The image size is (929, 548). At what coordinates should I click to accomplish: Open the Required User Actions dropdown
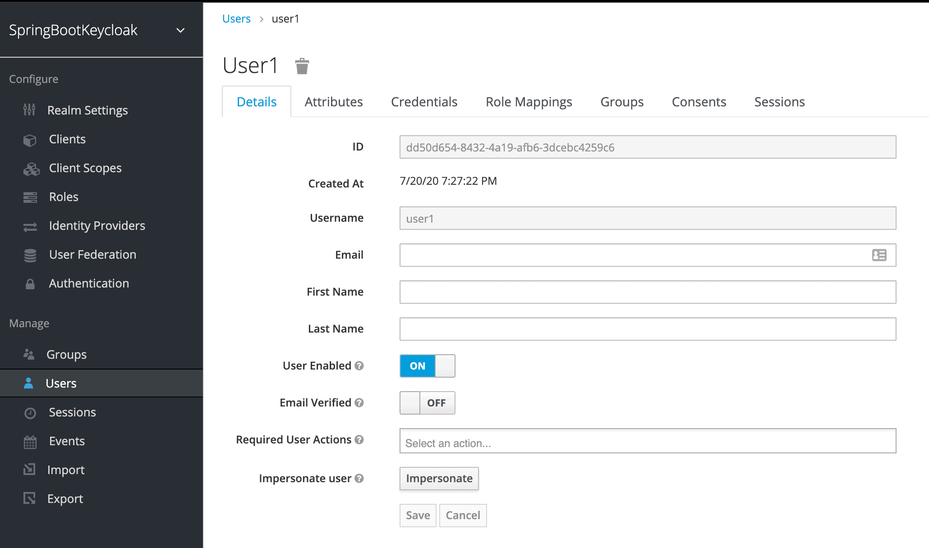point(648,442)
